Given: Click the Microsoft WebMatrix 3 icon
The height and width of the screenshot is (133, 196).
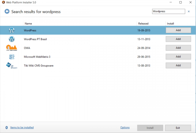Looking at the screenshot, I should (x=12, y=57).
